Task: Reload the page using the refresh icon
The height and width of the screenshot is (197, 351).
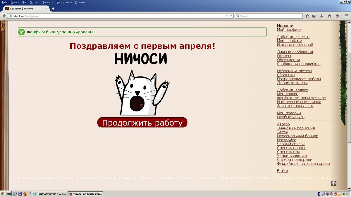Action: (x=231, y=16)
